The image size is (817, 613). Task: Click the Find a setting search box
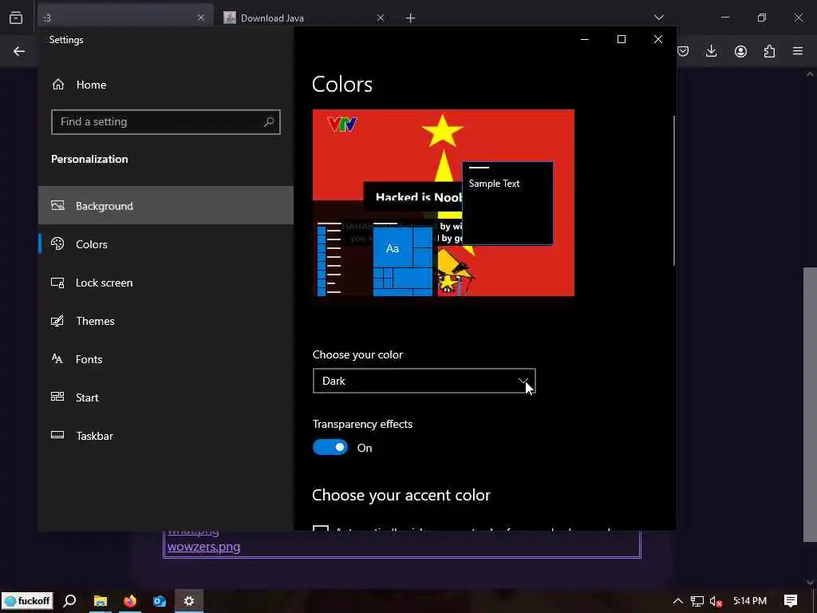pos(166,122)
